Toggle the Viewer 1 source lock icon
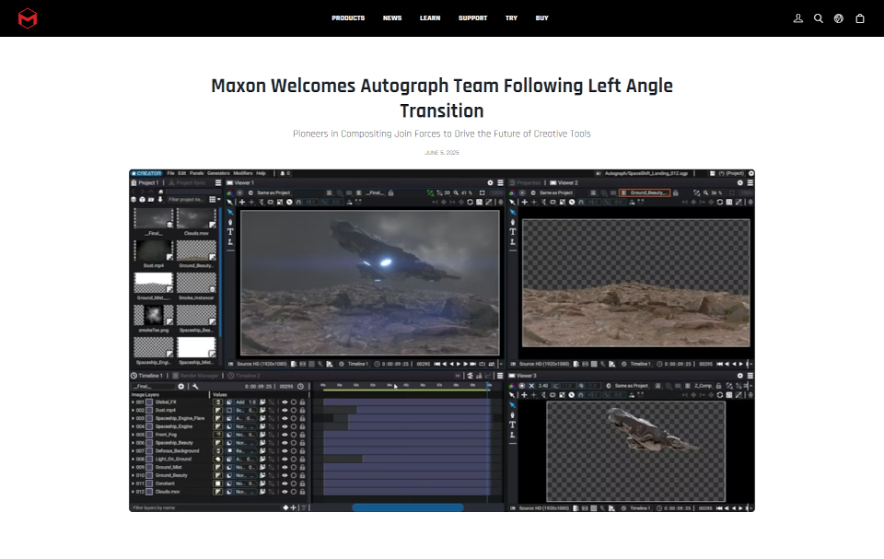This screenshot has width=884, height=559. tap(390, 192)
